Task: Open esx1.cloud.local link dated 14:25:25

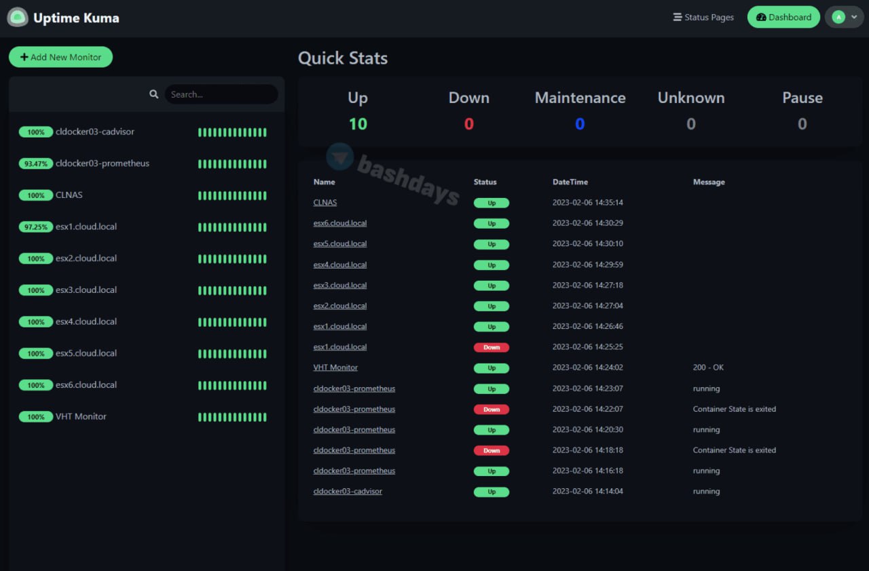Action: pos(340,347)
